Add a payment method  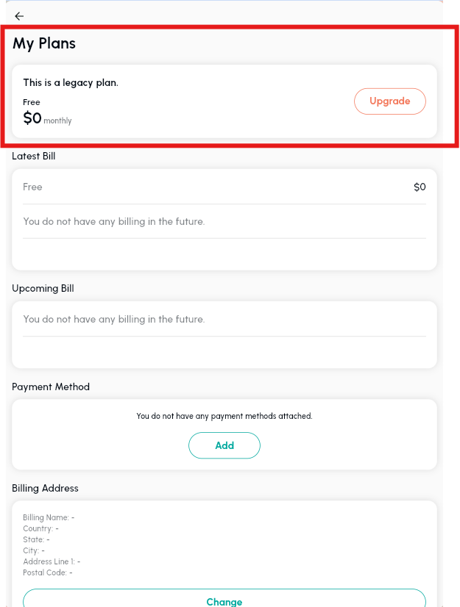(224, 445)
